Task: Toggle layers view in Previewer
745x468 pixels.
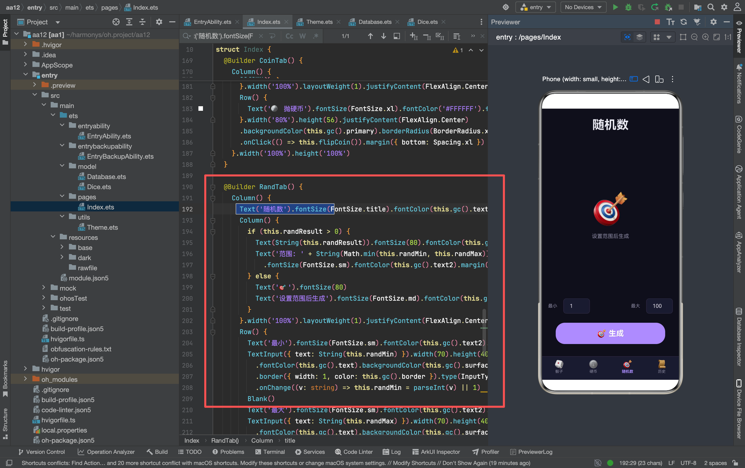Action: pos(640,37)
